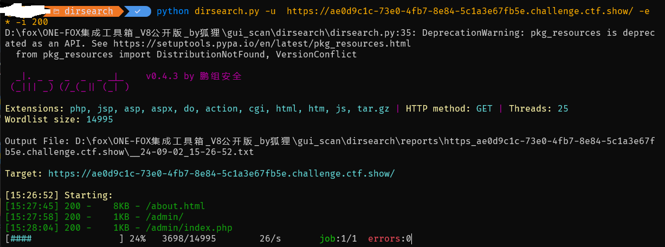Open the Target challenge.ctf.show URL
This screenshot has height=247, width=665.
coord(222,173)
